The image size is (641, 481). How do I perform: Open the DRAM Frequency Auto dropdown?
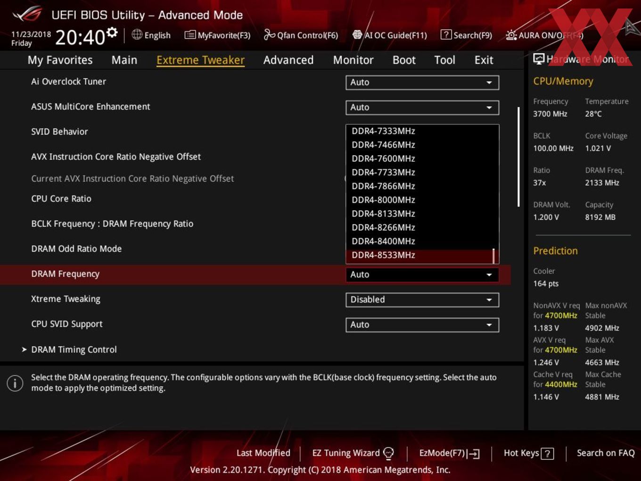click(x=422, y=274)
